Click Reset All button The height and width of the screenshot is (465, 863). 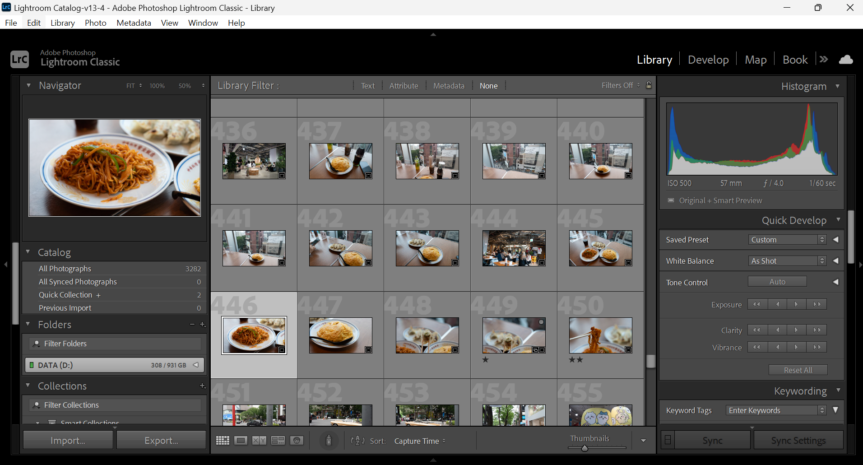tap(798, 370)
